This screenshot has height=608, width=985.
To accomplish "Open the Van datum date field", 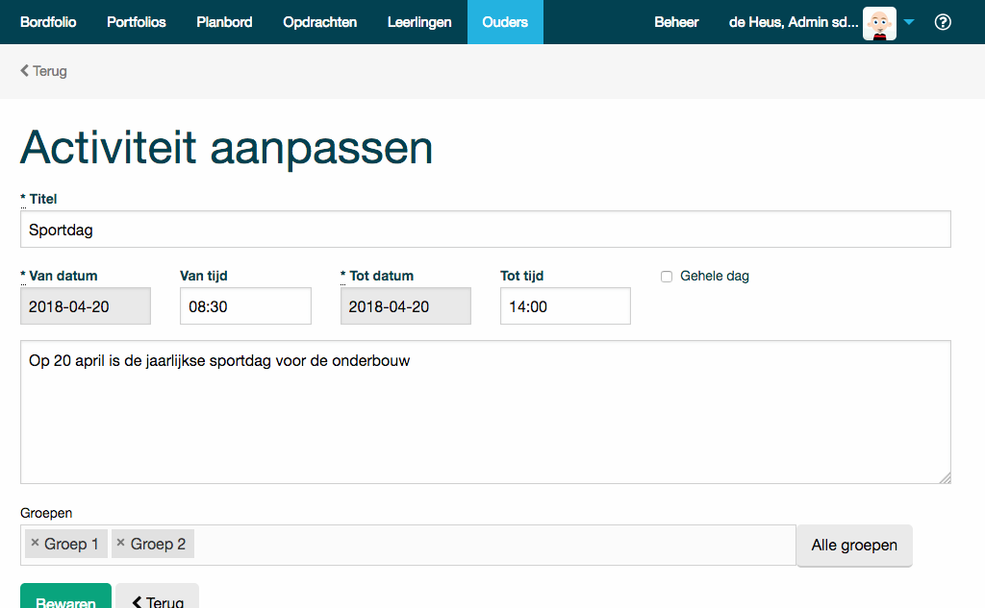I will click(86, 306).
